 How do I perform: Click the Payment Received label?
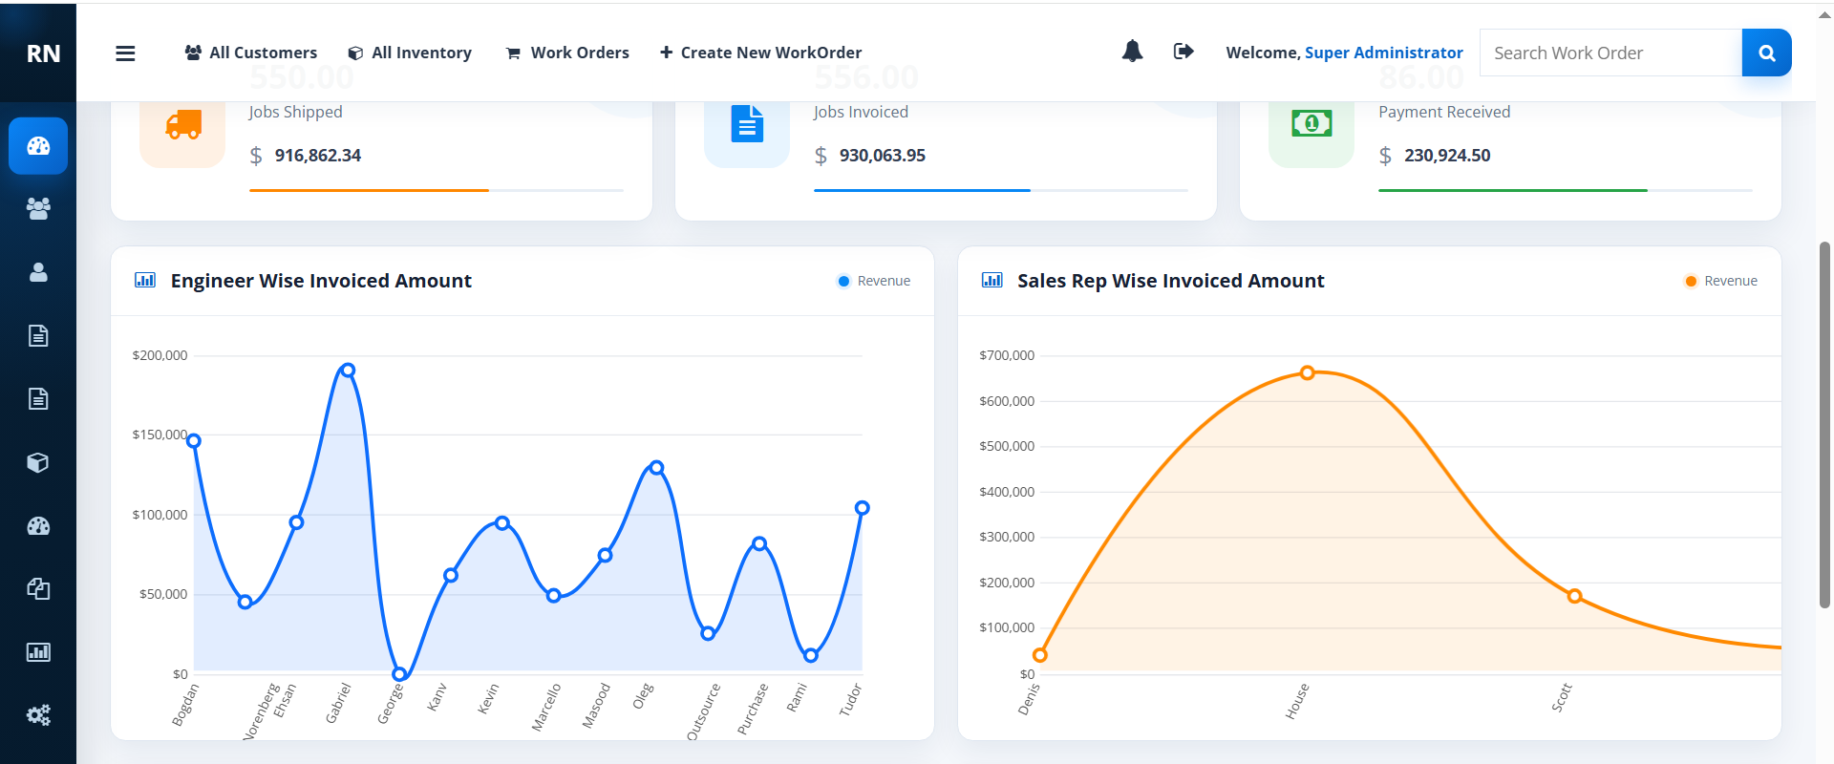(x=1444, y=112)
